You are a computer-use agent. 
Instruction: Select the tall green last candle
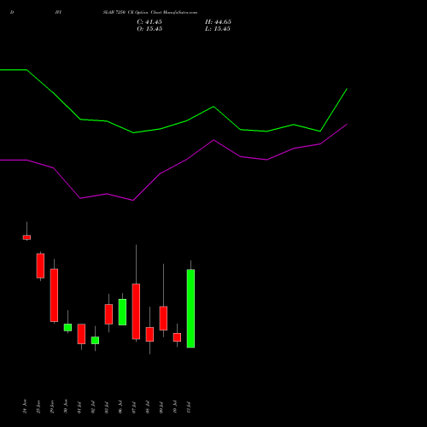190,308
